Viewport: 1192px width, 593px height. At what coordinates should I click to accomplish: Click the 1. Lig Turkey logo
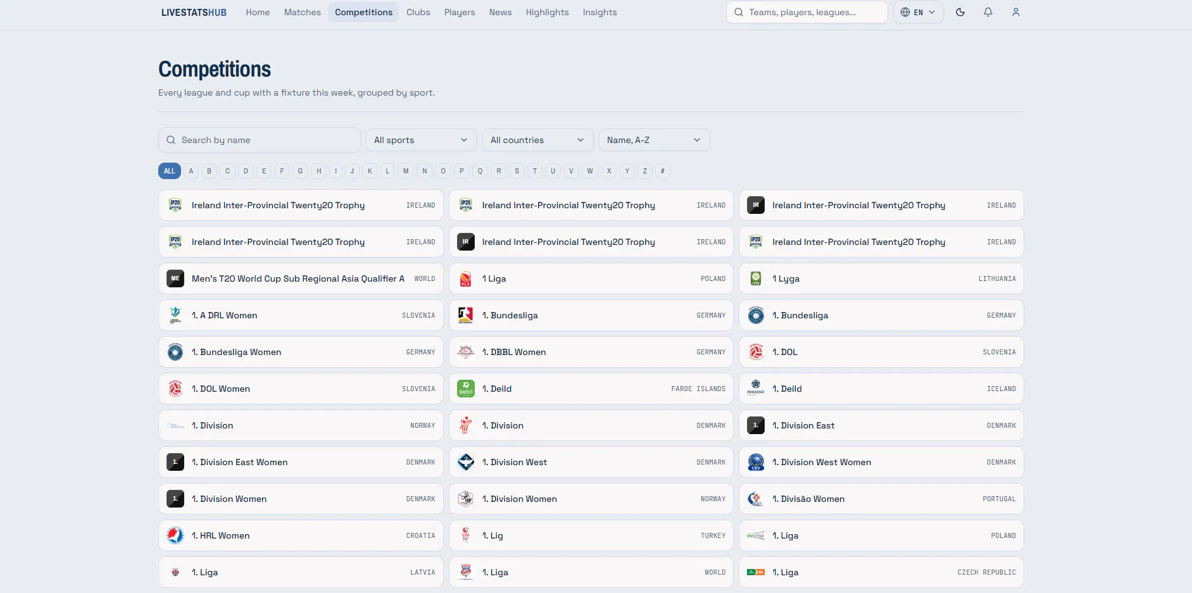(465, 535)
